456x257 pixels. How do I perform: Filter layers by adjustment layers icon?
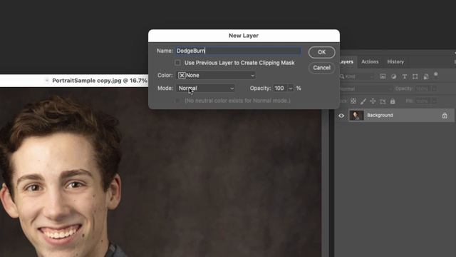click(393, 76)
